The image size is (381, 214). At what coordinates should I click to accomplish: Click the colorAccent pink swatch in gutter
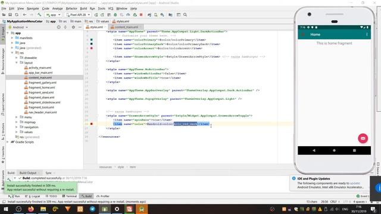pos(92,48)
